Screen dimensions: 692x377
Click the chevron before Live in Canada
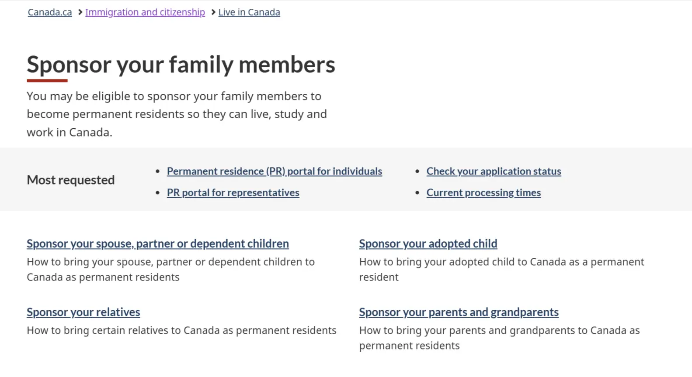pyautogui.click(x=213, y=12)
